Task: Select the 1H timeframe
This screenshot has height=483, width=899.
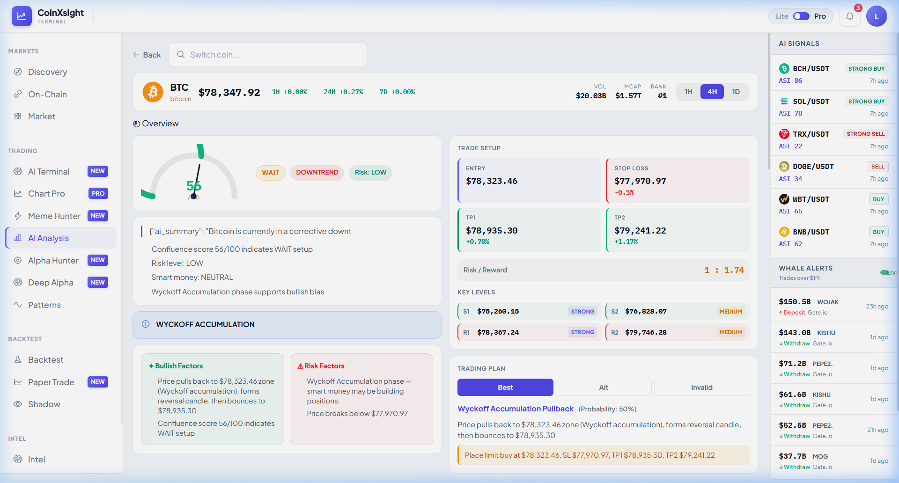Action: click(688, 92)
